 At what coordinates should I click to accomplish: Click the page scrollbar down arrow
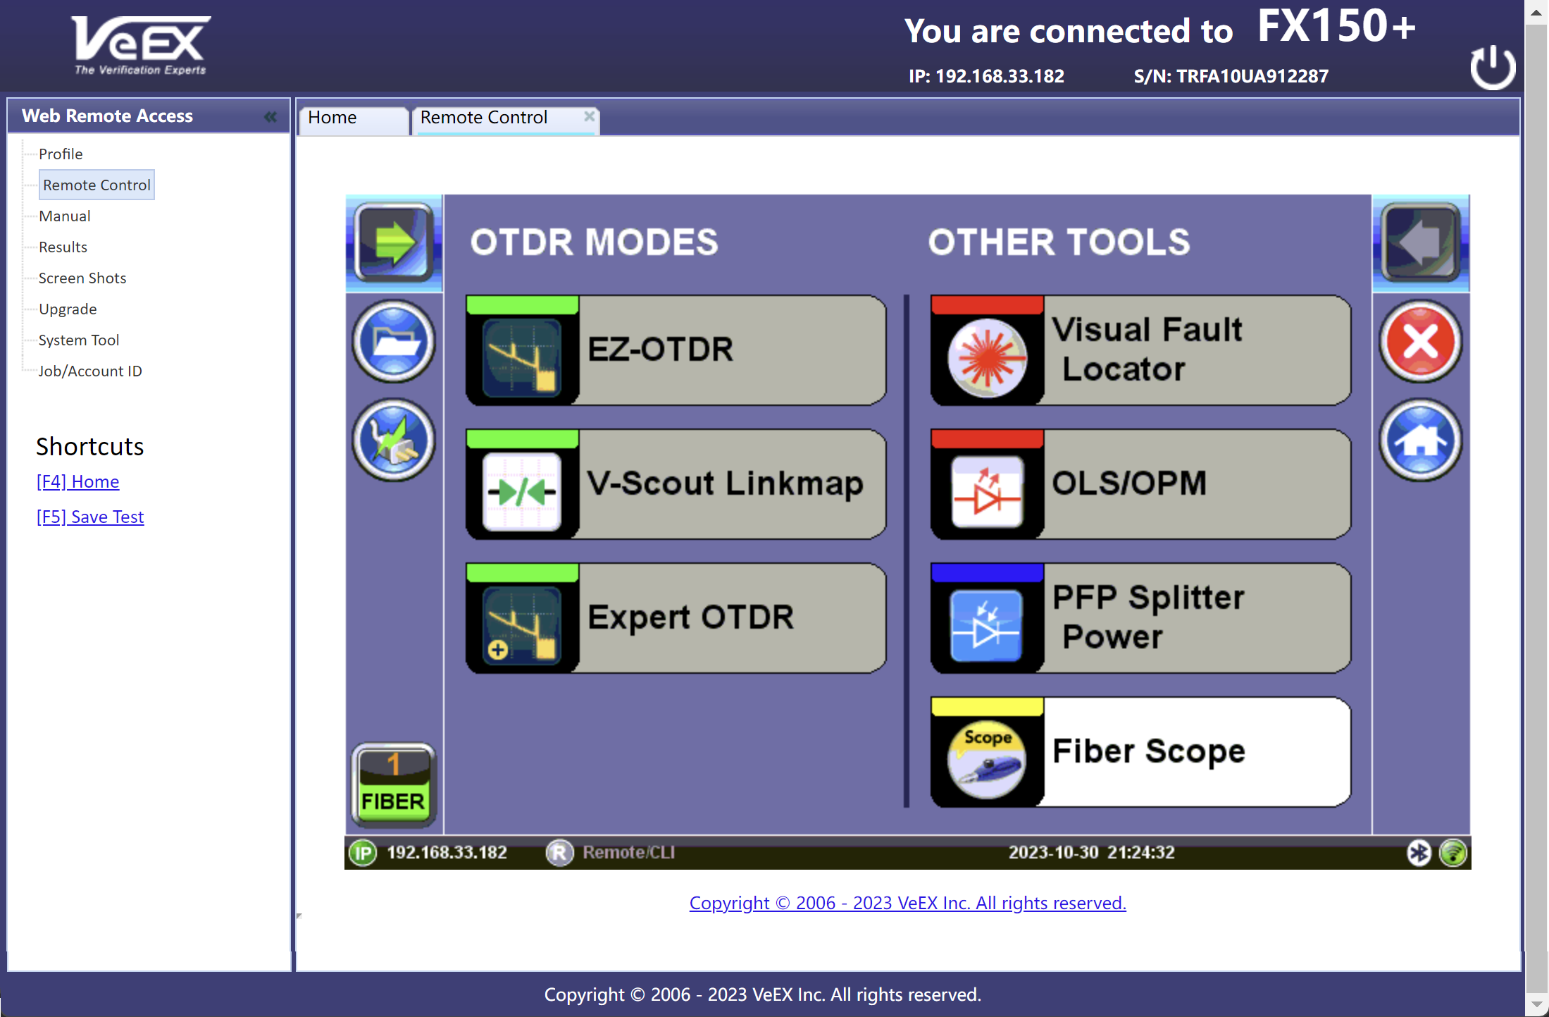[1536, 1004]
